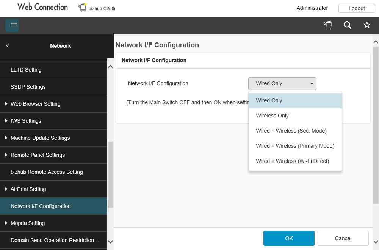This screenshot has height=250, width=379.
Task: Click the bizhub C250i printer icon
Action: click(x=82, y=8)
